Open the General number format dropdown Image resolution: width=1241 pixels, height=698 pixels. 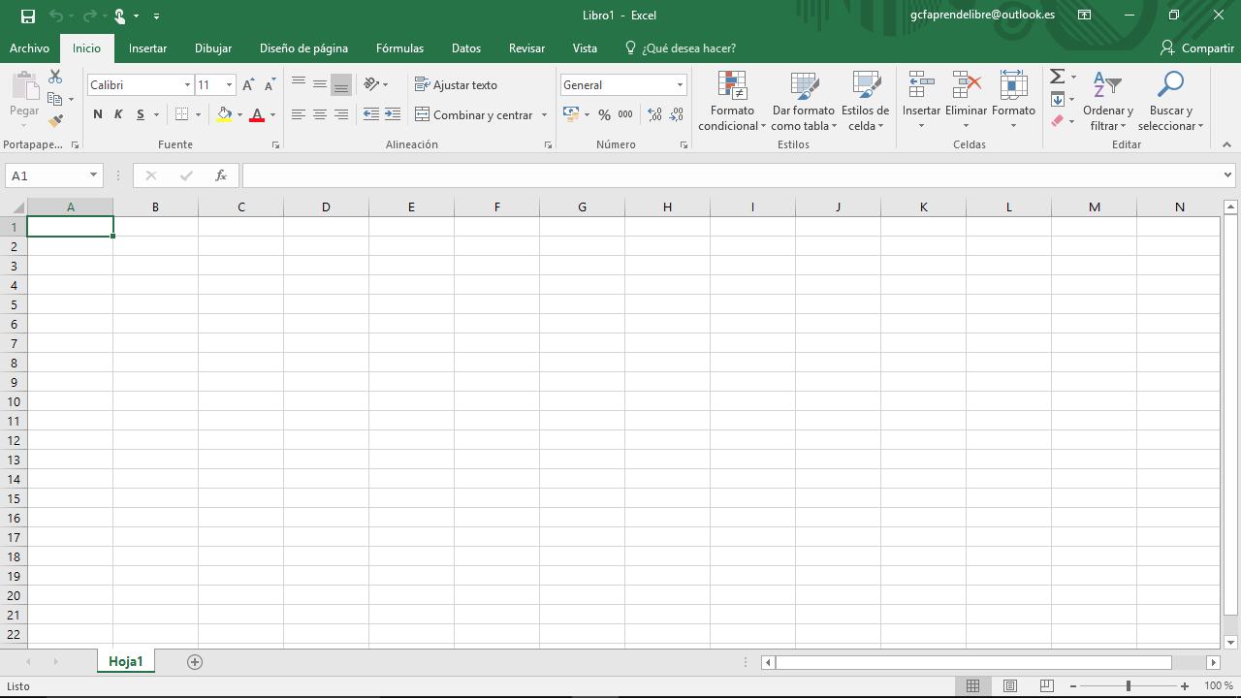click(678, 84)
